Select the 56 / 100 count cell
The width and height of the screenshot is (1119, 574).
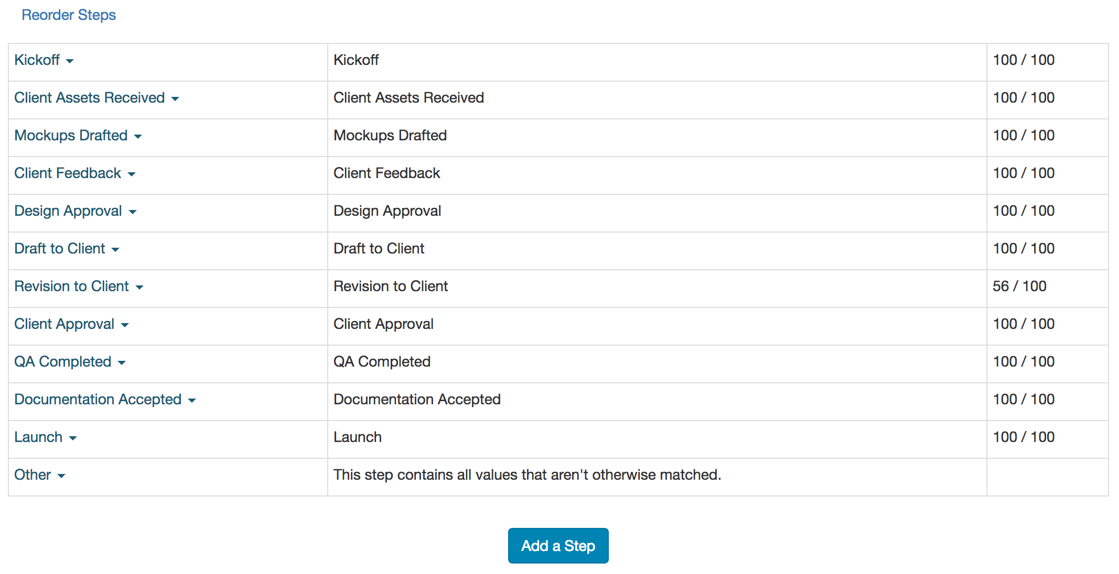(1019, 286)
